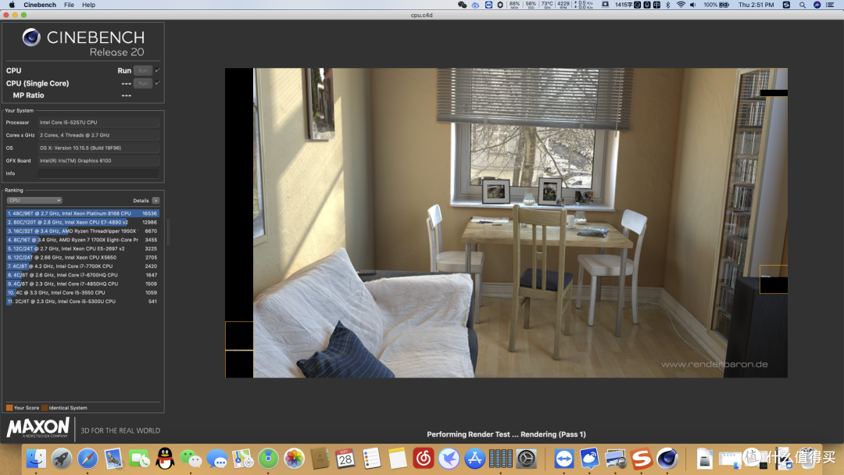Click Run button for CPU (Single Core)
The height and width of the screenshot is (475, 844).
coord(143,83)
